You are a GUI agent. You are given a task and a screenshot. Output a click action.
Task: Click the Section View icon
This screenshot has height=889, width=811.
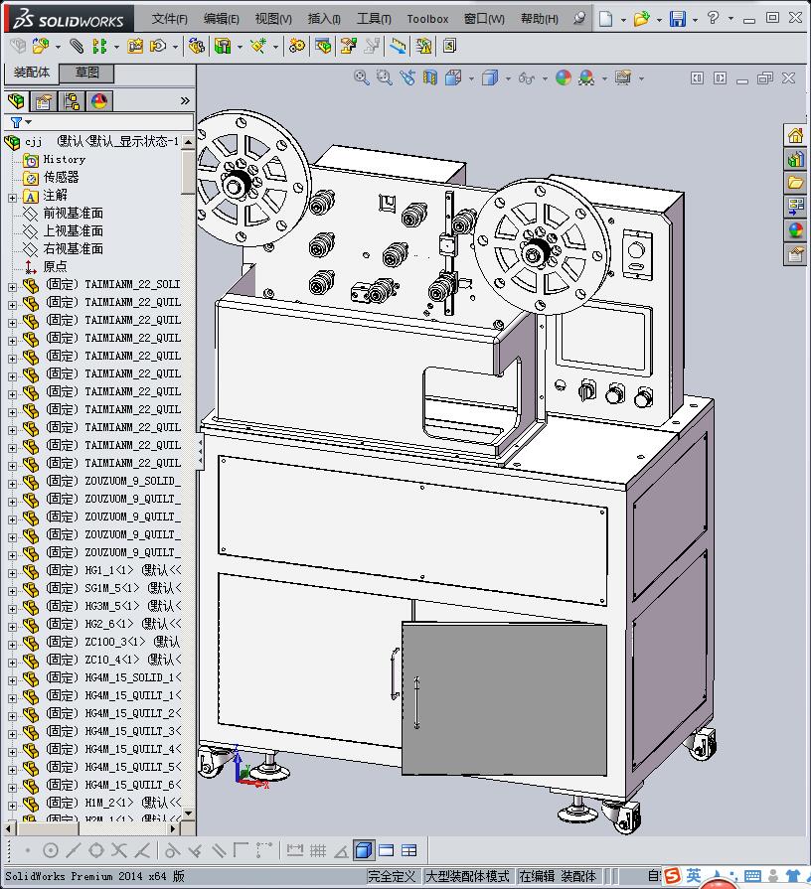pos(430,77)
